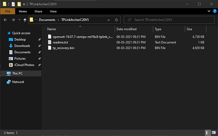Image resolution: width=218 pixels, height=136 pixels.
Task: Open Customize Quick Access Toolbar dropdown
Action: pos(24,4)
